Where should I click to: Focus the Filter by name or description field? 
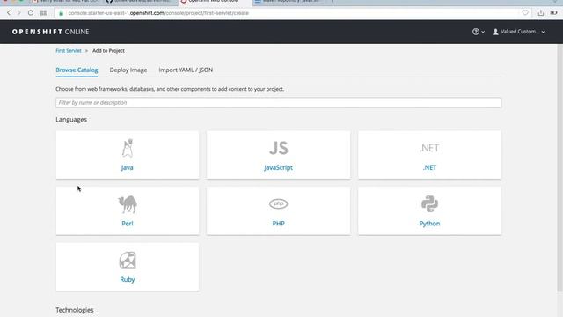(278, 103)
